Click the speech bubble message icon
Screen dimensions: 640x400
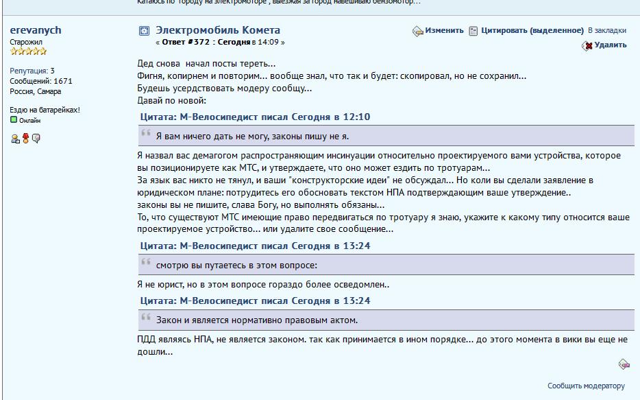36,139
